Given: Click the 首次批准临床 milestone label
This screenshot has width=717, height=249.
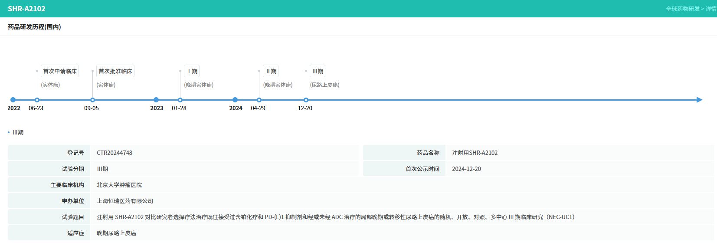Looking at the screenshot, I should [115, 71].
